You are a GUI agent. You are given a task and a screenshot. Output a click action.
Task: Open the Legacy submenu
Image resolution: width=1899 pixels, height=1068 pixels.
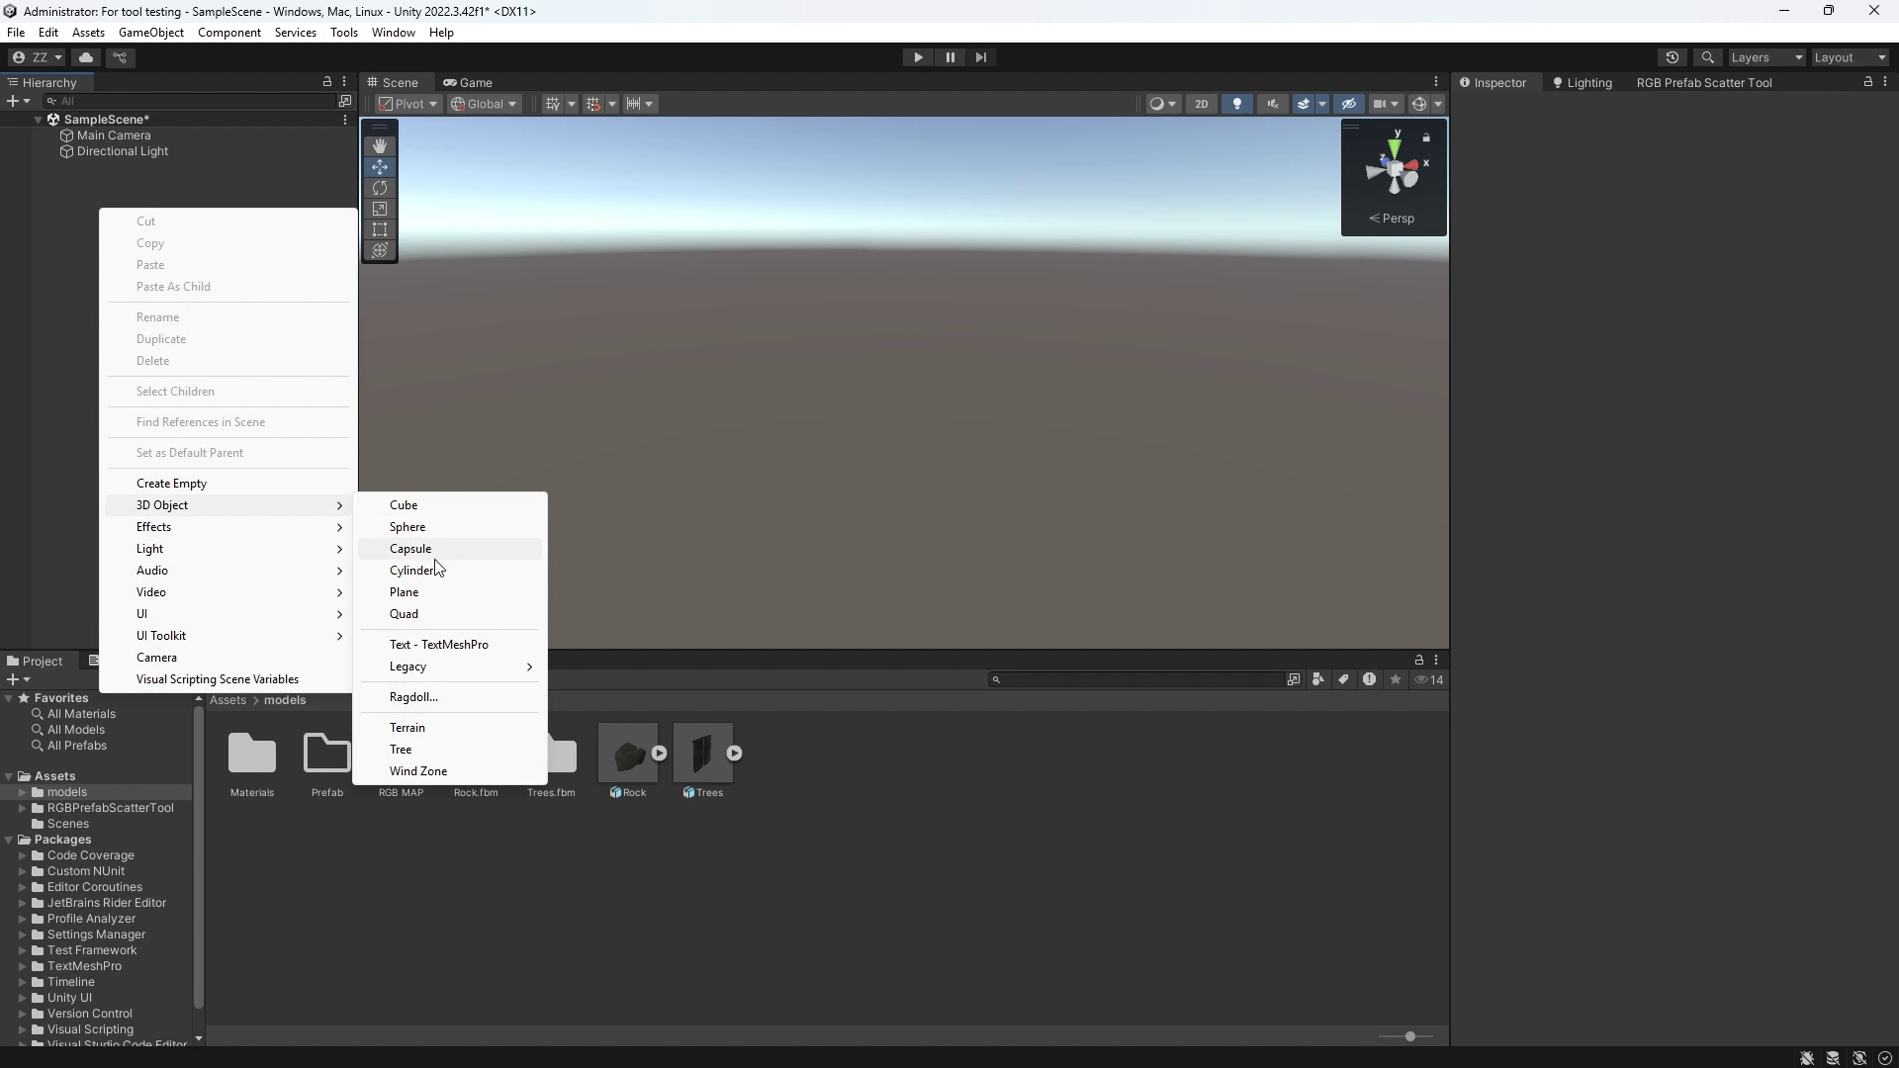tap(450, 667)
